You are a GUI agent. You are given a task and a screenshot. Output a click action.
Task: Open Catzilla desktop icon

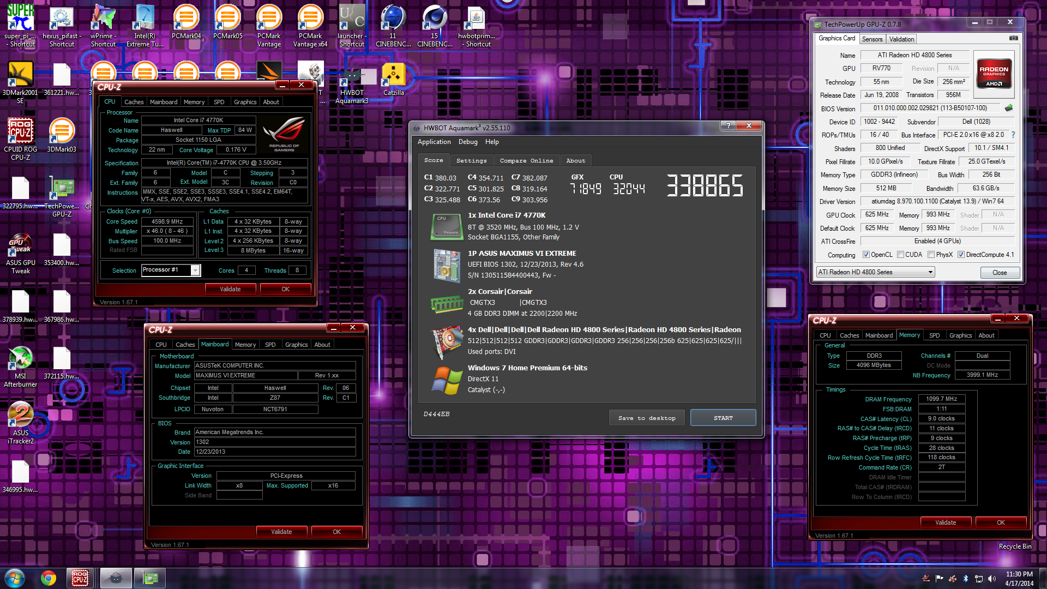point(393,79)
